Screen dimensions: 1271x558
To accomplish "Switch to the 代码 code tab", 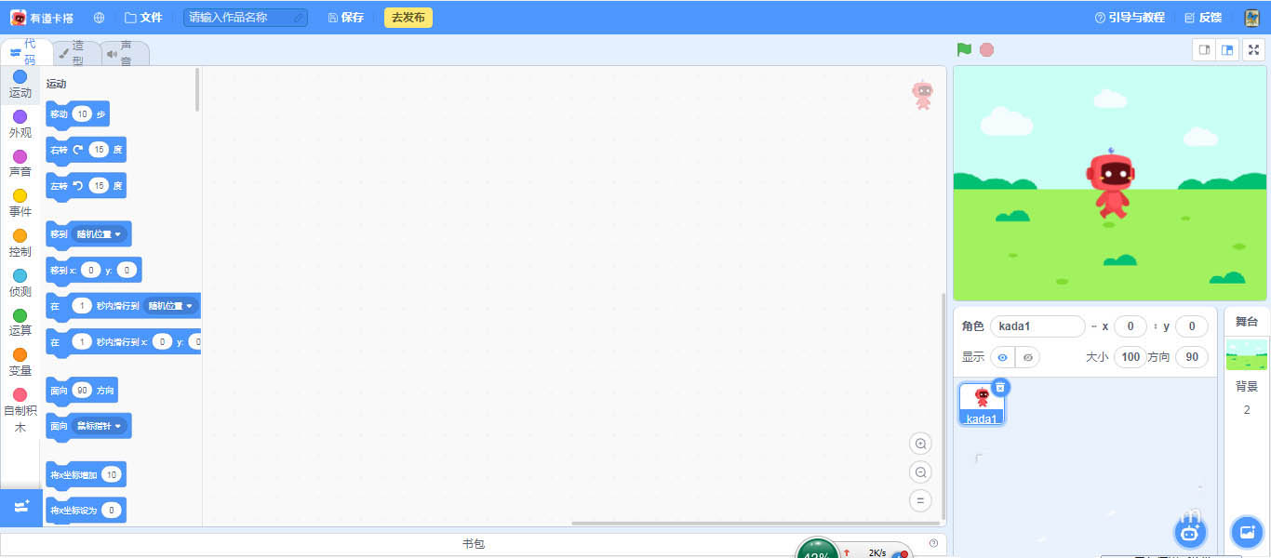I will pyautogui.click(x=26, y=53).
